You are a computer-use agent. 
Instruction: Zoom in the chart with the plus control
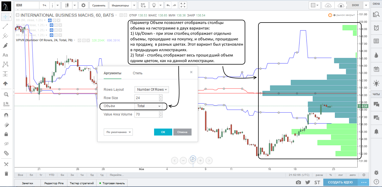(x=200, y=160)
